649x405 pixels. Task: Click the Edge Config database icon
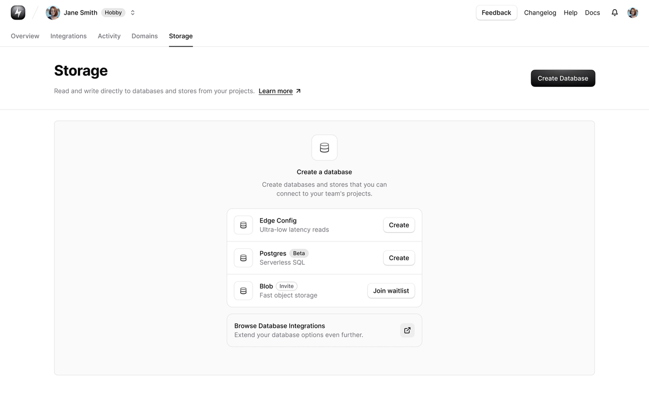243,225
